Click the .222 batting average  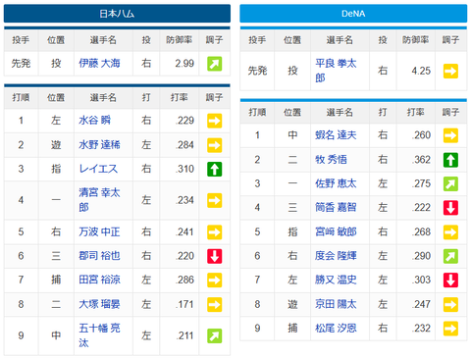pyautogui.click(x=422, y=207)
